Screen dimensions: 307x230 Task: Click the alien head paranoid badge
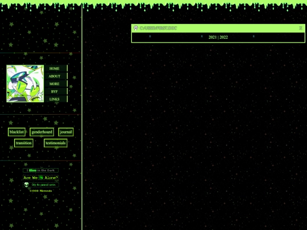(x=41, y=185)
